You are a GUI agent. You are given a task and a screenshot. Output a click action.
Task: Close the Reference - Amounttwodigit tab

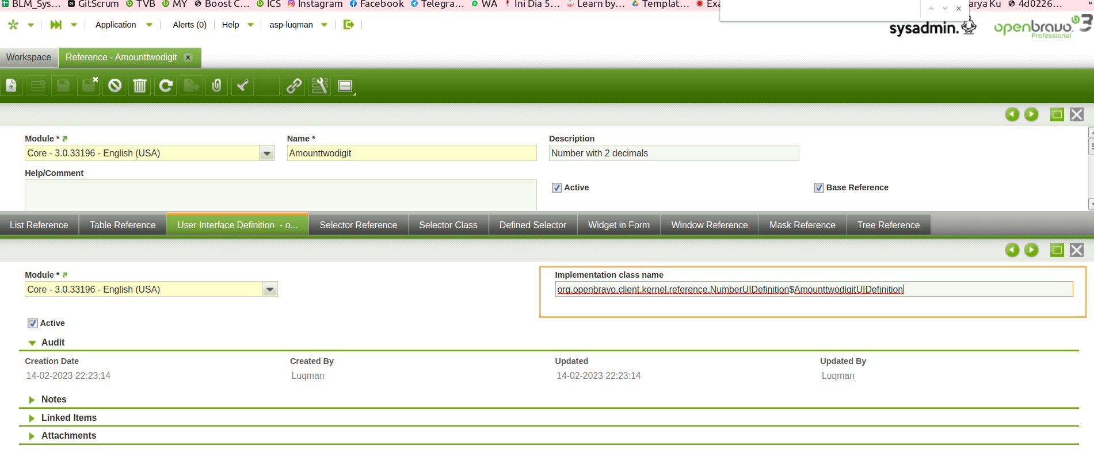(x=188, y=57)
